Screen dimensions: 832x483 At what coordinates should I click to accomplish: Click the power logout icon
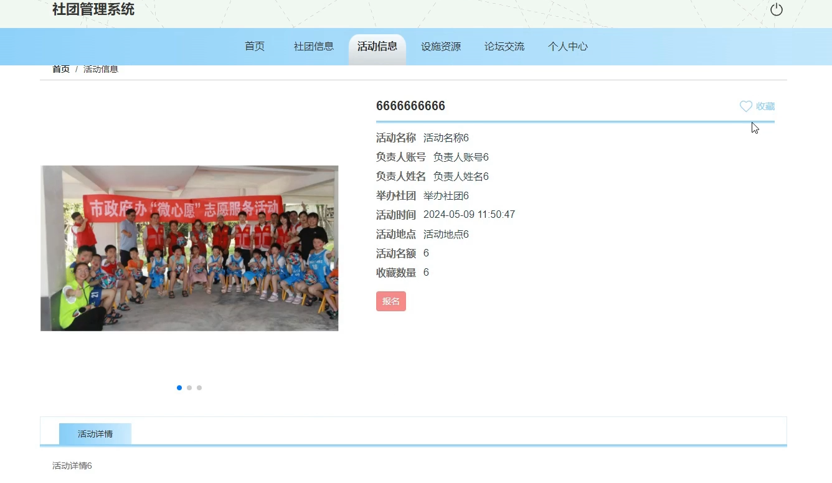pyautogui.click(x=776, y=9)
